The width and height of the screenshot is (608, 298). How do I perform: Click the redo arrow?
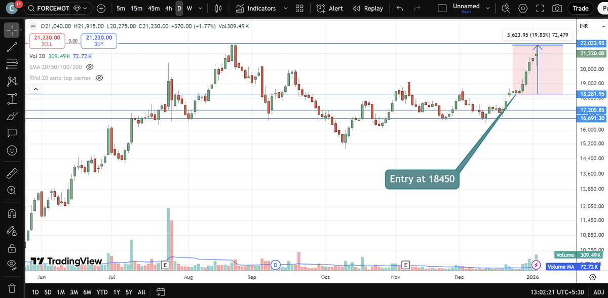pyautogui.click(x=417, y=9)
